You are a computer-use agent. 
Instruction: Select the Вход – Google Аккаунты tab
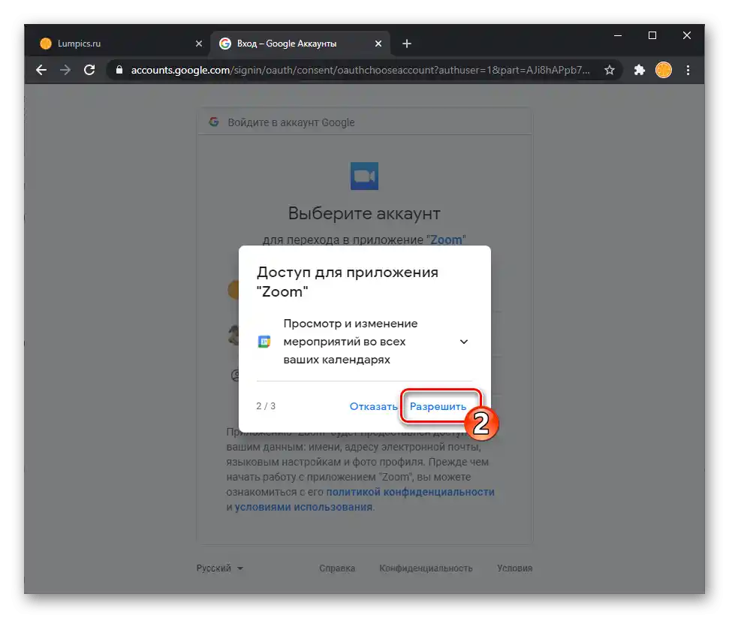coord(300,44)
